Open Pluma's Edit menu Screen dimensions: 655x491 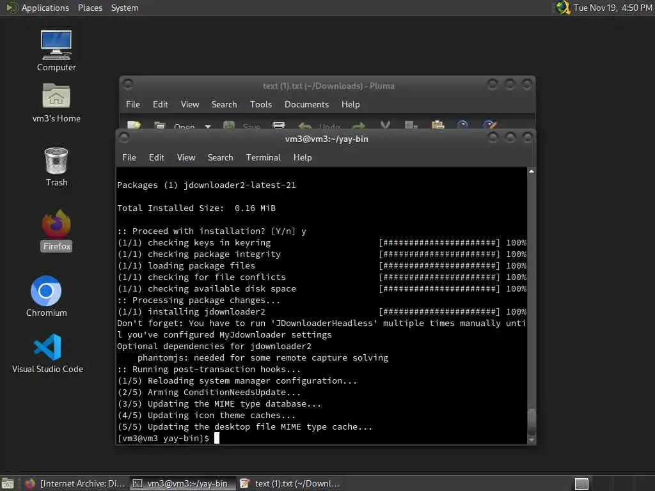tap(160, 104)
